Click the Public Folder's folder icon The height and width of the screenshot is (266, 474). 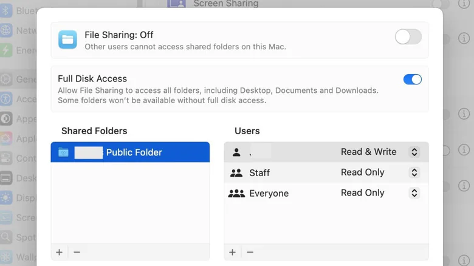click(63, 152)
